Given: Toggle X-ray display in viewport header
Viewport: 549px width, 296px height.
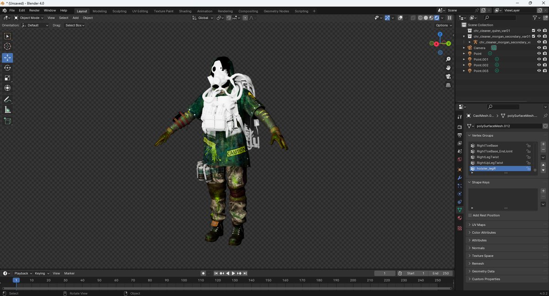Looking at the screenshot, I should tap(413, 18).
